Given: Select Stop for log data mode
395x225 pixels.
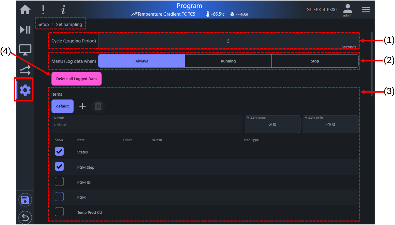Looking at the screenshot, I should pos(315,61).
